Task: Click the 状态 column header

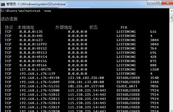Action: (93, 28)
